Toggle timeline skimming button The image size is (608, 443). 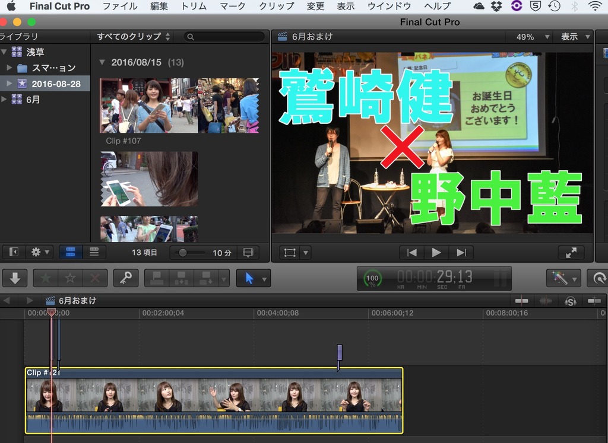point(521,301)
